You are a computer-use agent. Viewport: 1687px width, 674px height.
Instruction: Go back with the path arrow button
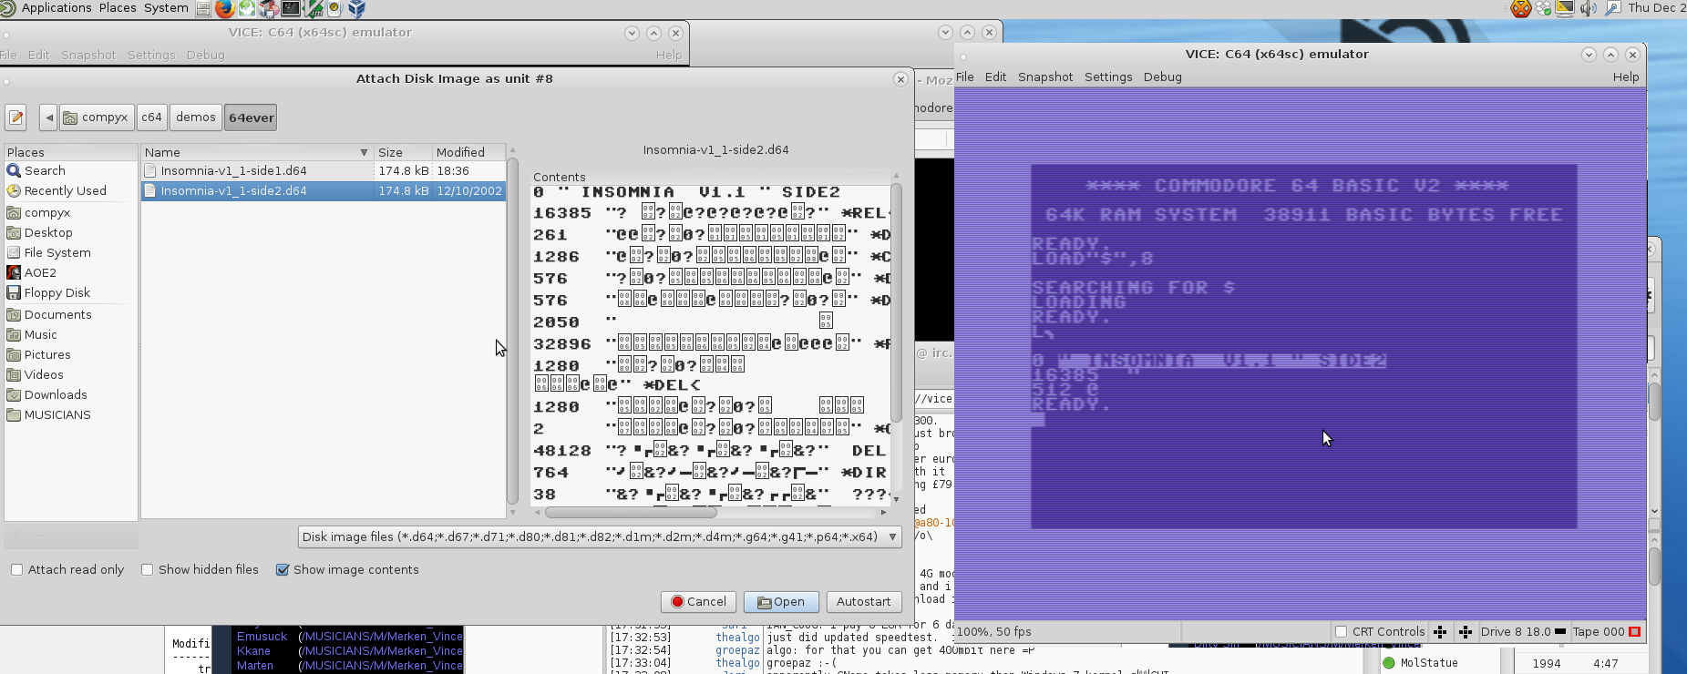49,117
